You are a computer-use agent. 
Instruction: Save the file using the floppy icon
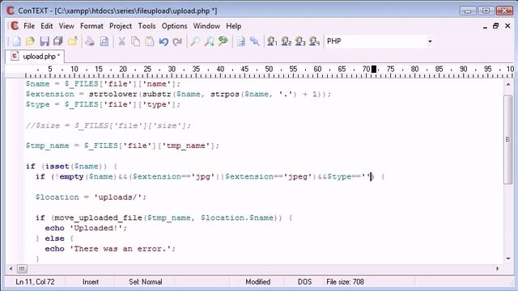pyautogui.click(x=45, y=41)
